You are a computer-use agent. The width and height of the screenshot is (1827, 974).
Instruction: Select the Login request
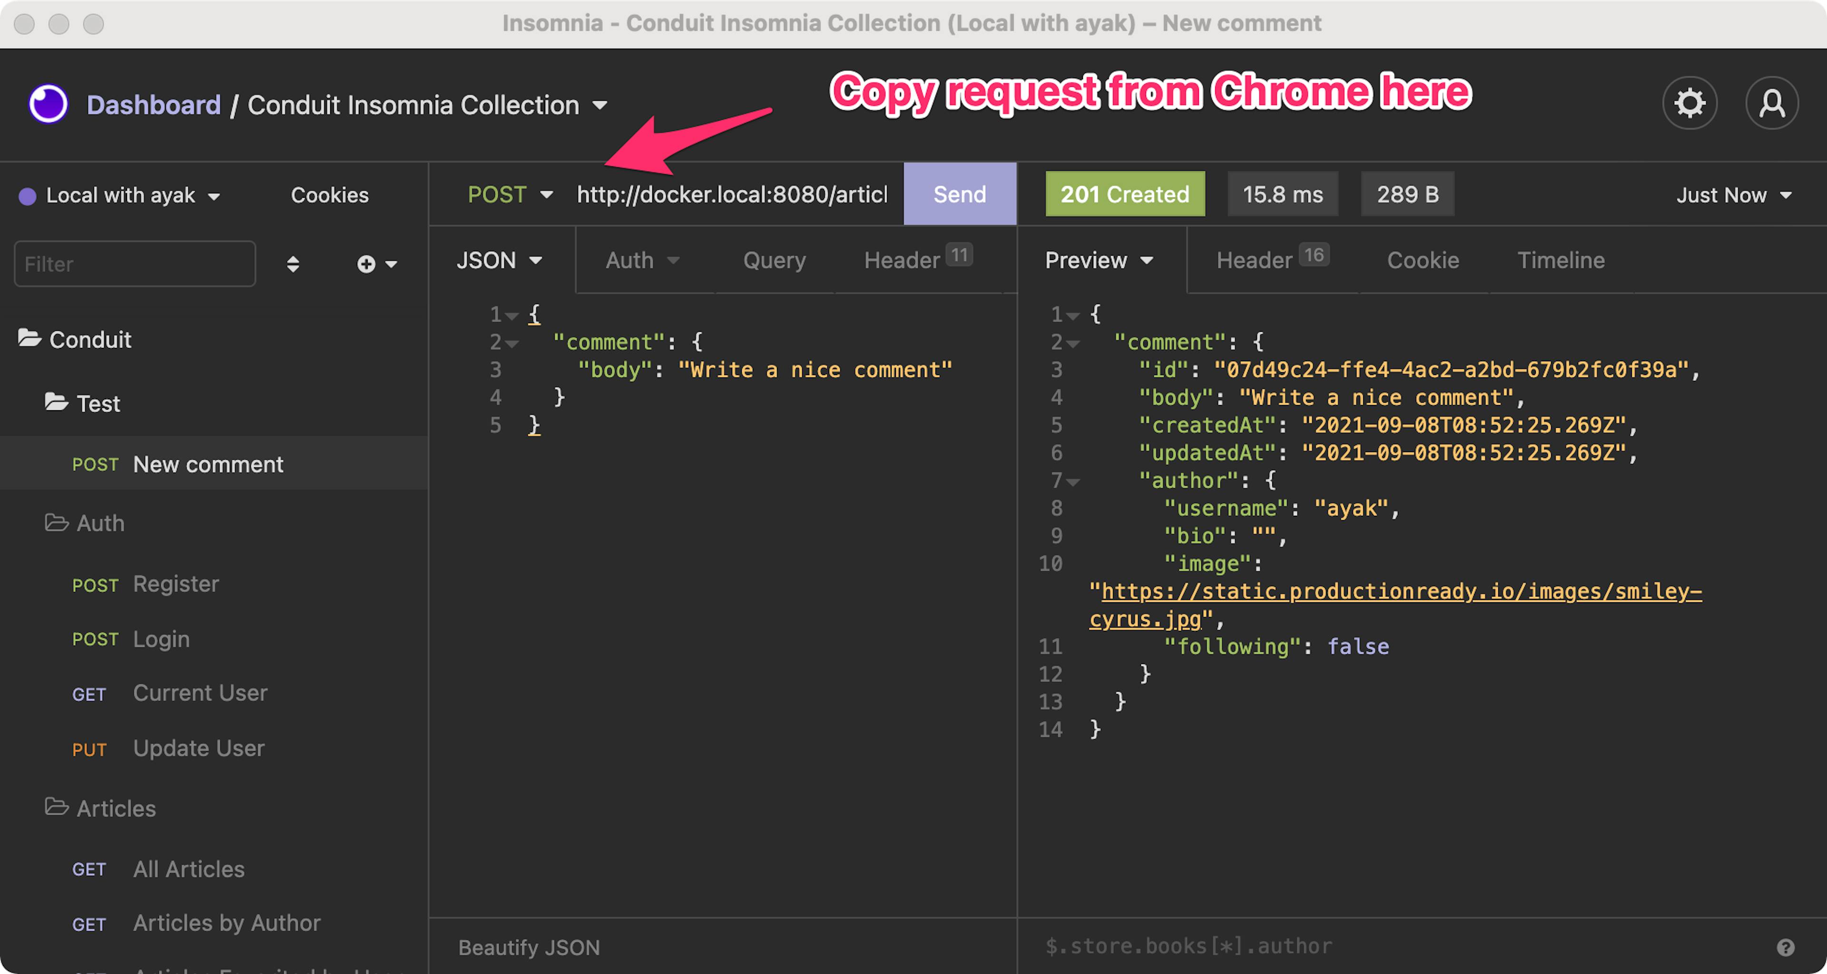click(214, 638)
